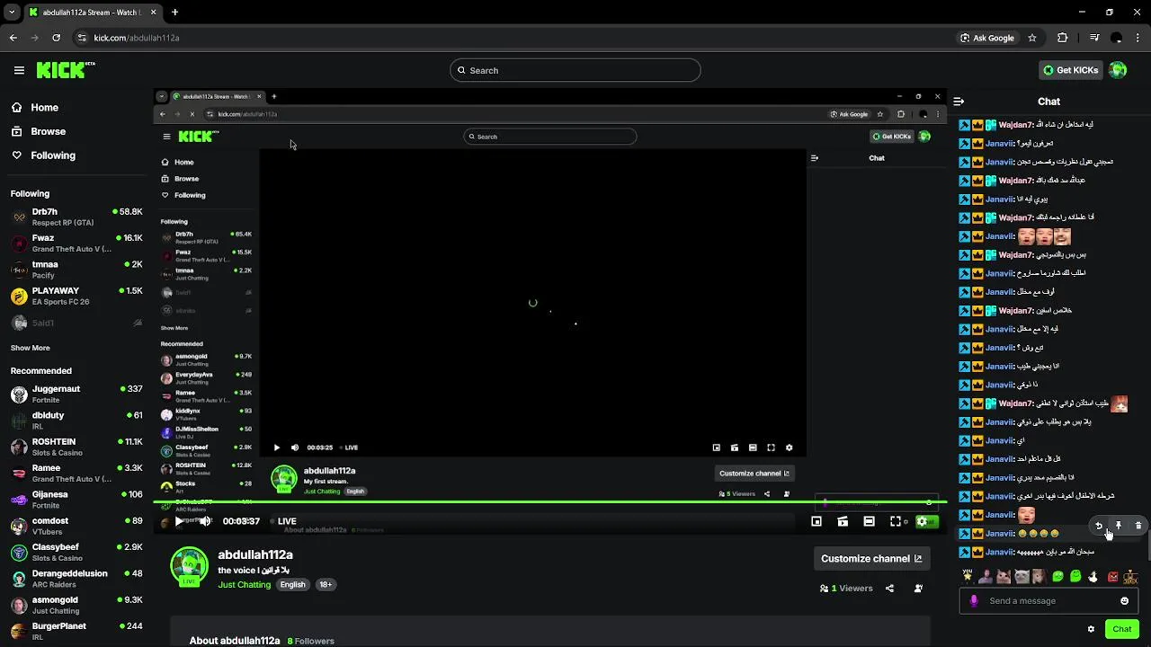
Task: Enable picture-in-picture on outer player
Action: (816, 521)
